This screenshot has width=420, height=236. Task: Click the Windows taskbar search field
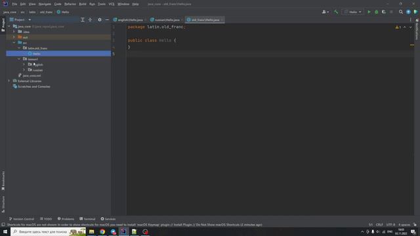pos(48,231)
